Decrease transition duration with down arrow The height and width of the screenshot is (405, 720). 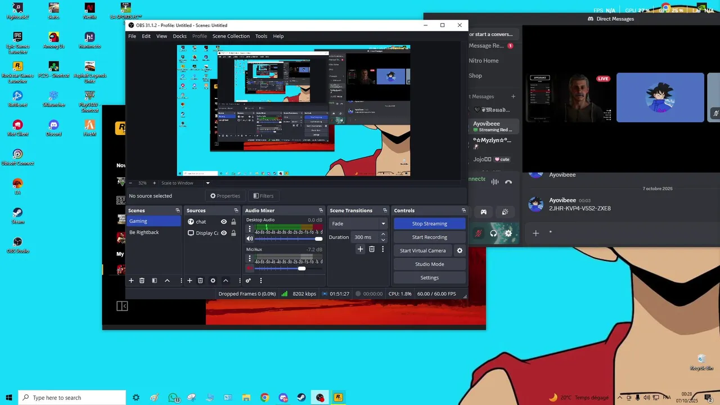[x=383, y=240]
